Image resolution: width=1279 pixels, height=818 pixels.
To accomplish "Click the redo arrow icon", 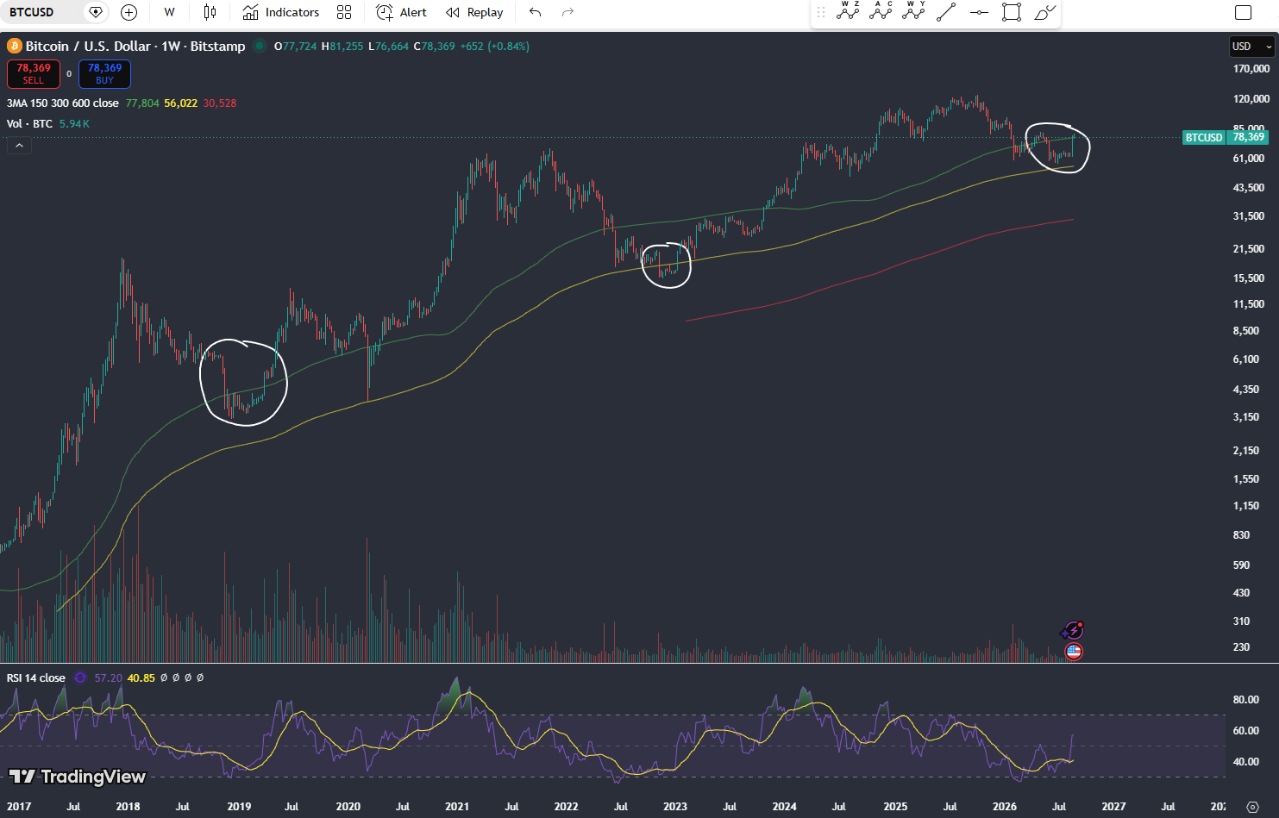I will 567,12.
